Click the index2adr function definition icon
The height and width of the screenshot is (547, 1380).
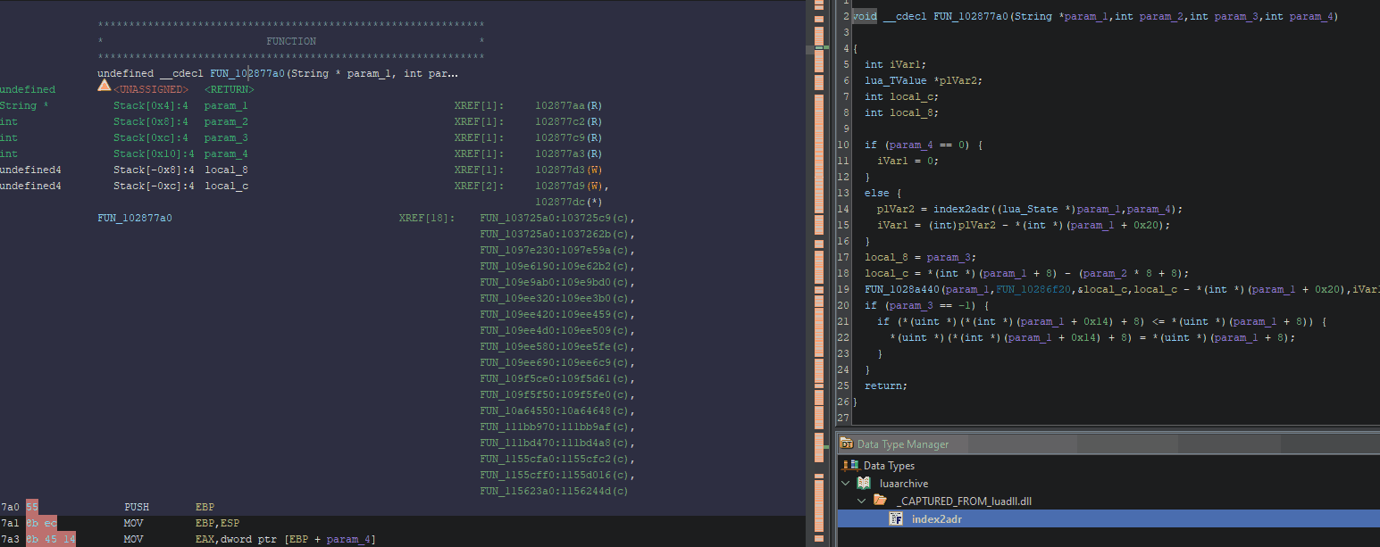896,518
